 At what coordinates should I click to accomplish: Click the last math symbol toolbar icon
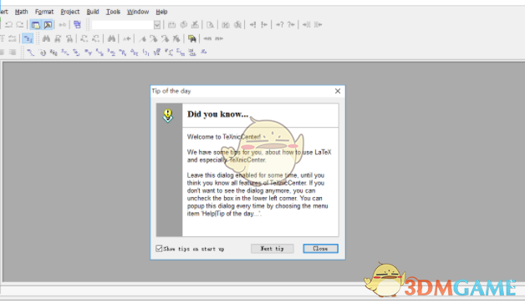(203, 53)
